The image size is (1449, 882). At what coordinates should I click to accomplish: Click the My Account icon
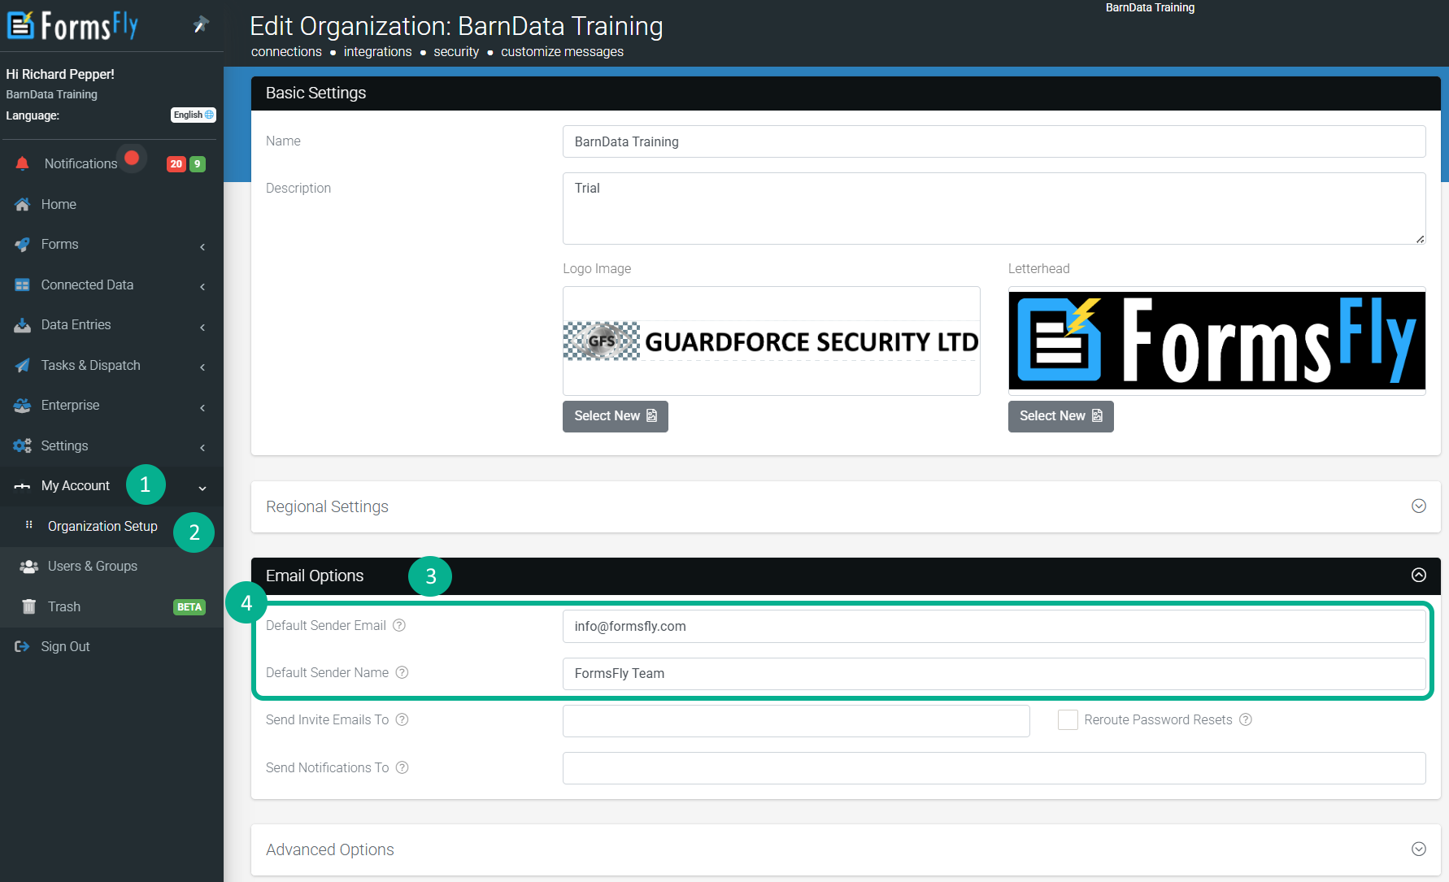click(23, 486)
